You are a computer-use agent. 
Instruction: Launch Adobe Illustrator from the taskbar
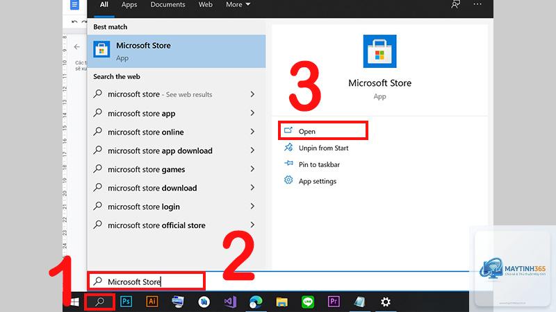[152, 302]
